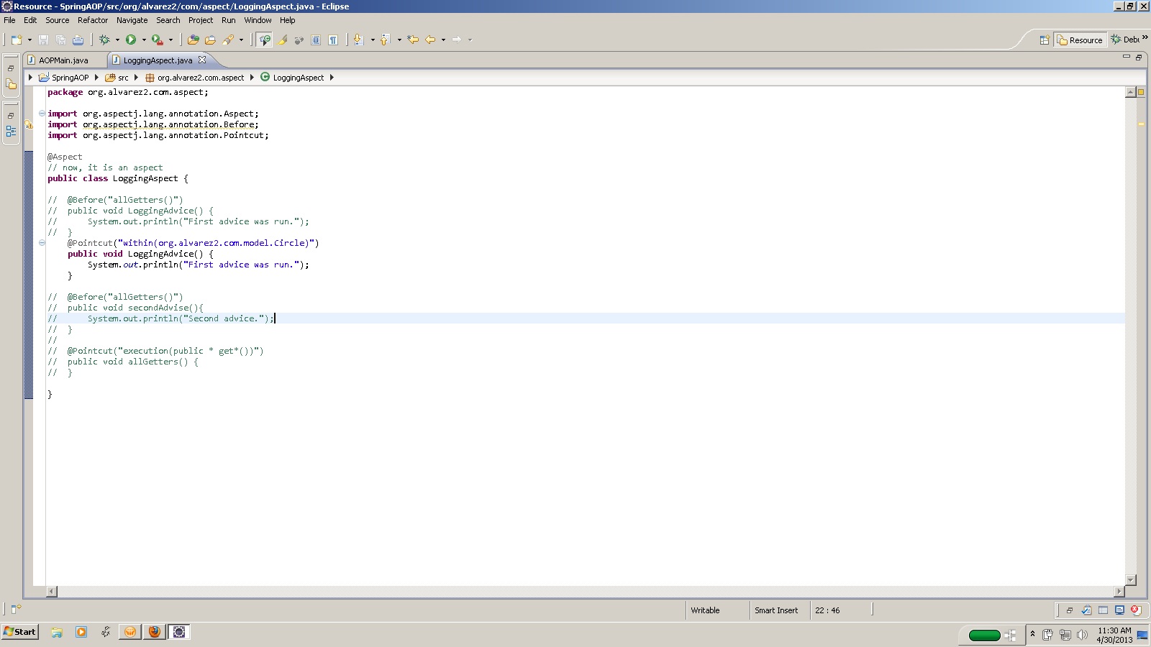This screenshot has height=647, width=1151.
Task: Switch to the AOPMain.java tab
Action: click(63, 60)
